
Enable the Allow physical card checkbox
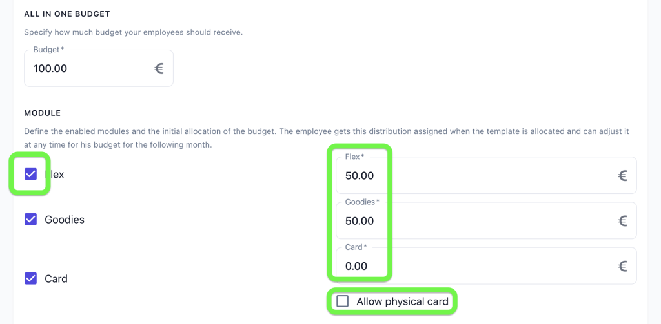pos(342,301)
